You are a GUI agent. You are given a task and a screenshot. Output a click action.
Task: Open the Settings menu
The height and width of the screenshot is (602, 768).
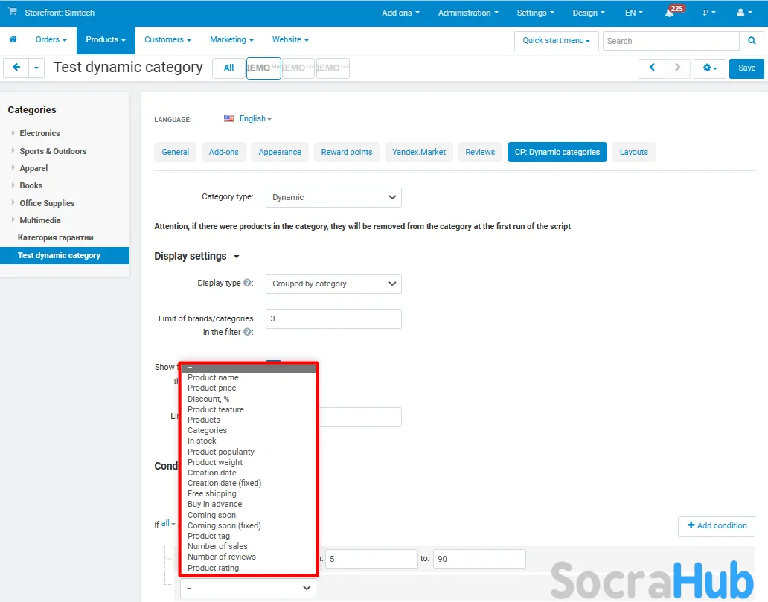(535, 13)
